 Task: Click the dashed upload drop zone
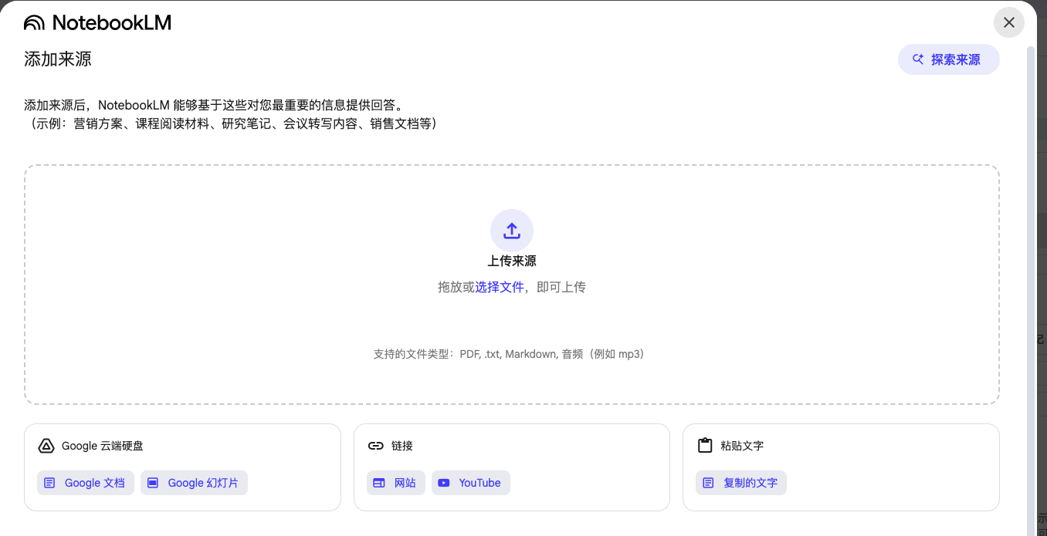coord(512,285)
